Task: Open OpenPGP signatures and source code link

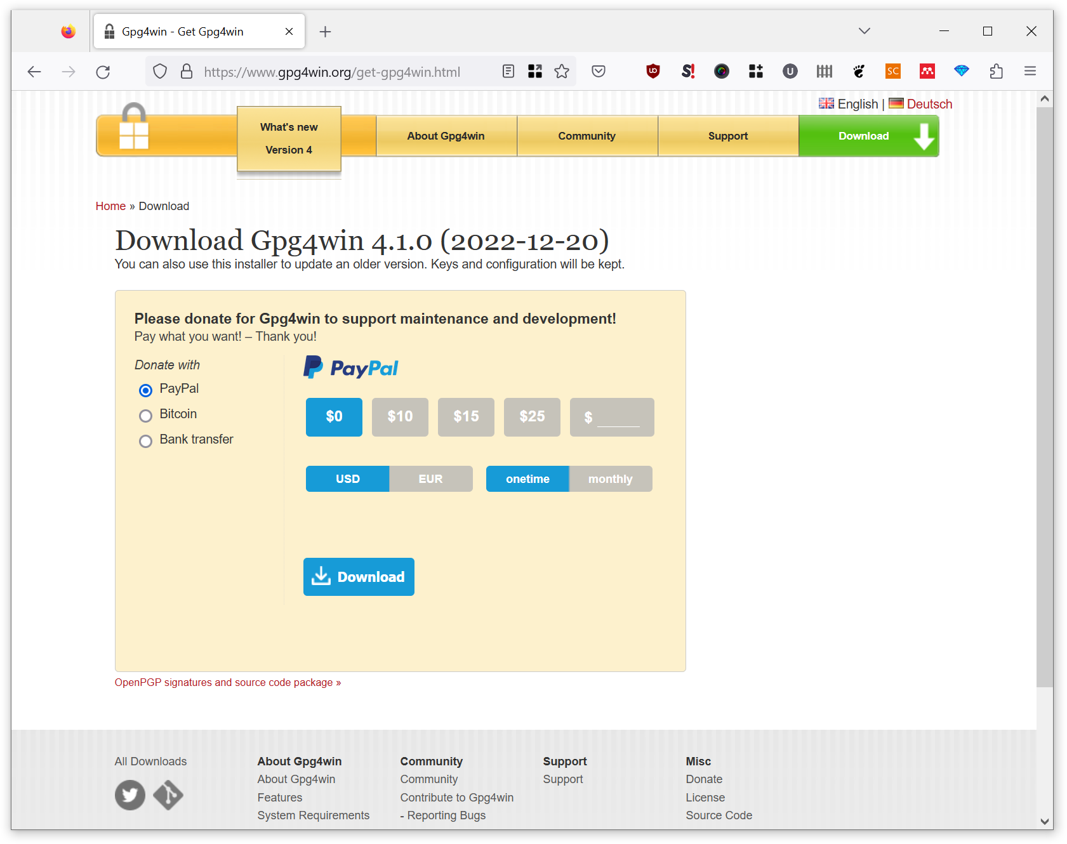Action: 228,682
